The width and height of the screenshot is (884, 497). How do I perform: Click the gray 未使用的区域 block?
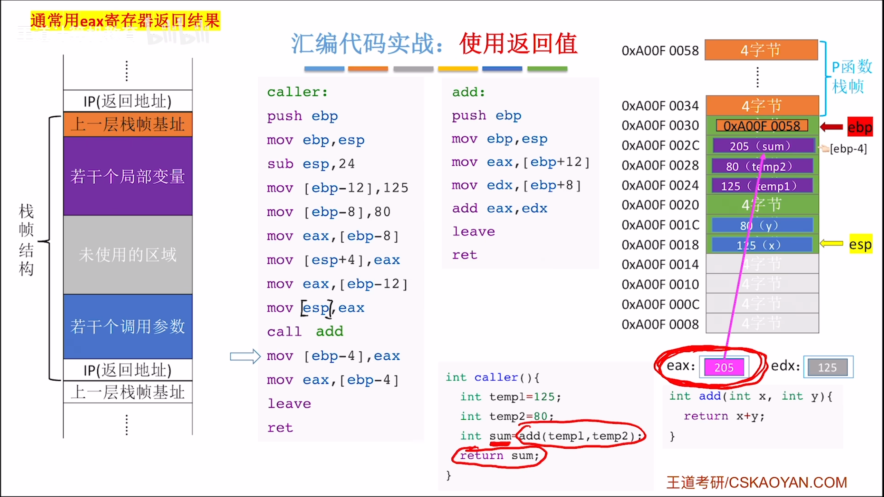pos(128,255)
